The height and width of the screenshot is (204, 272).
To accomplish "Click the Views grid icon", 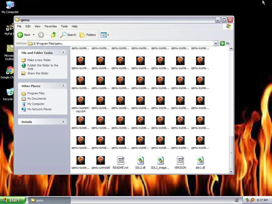I will 104,35.
